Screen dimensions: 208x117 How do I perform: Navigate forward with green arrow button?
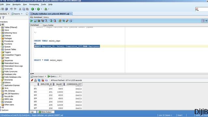(38, 9)
